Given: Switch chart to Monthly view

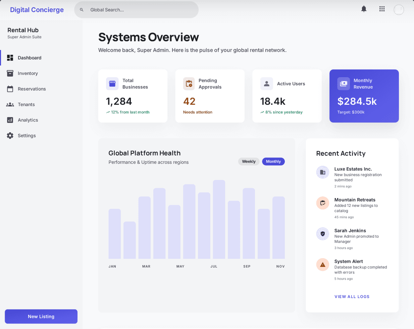Looking at the screenshot, I should pos(273,161).
